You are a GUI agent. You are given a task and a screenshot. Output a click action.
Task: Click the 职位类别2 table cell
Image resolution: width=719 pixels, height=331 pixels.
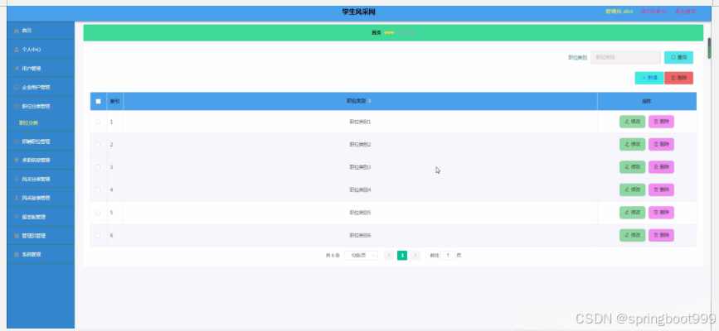pos(360,145)
